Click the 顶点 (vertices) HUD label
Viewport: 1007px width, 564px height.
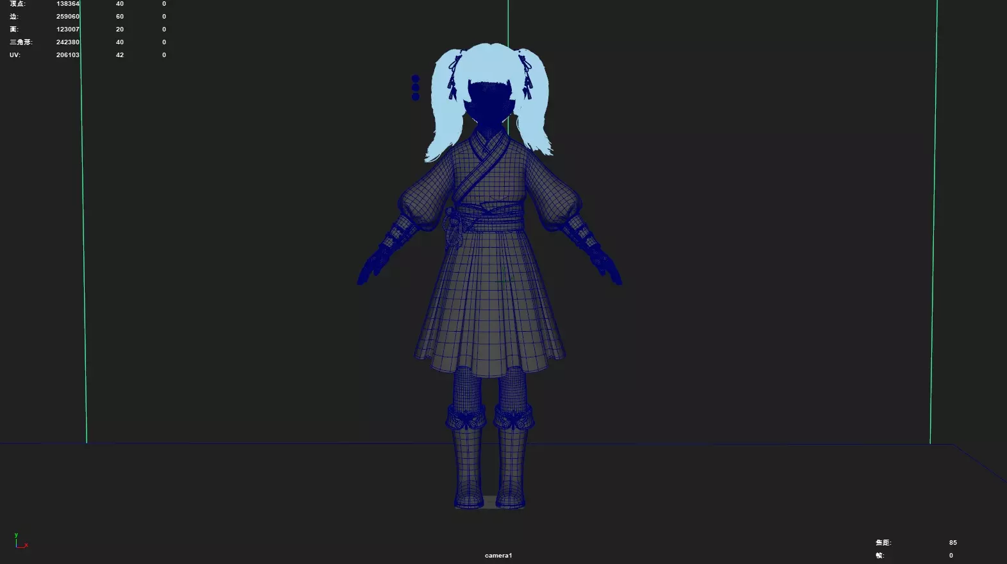click(x=18, y=4)
